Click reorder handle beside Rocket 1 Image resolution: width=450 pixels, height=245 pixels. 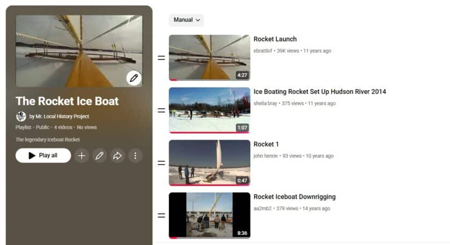click(x=161, y=163)
